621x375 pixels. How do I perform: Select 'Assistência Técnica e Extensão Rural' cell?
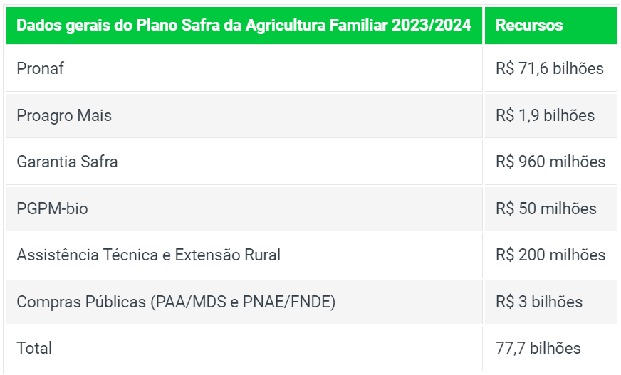244,255
